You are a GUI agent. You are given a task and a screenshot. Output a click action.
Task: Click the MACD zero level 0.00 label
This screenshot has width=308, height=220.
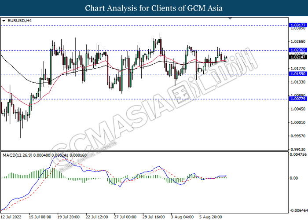[294, 178]
